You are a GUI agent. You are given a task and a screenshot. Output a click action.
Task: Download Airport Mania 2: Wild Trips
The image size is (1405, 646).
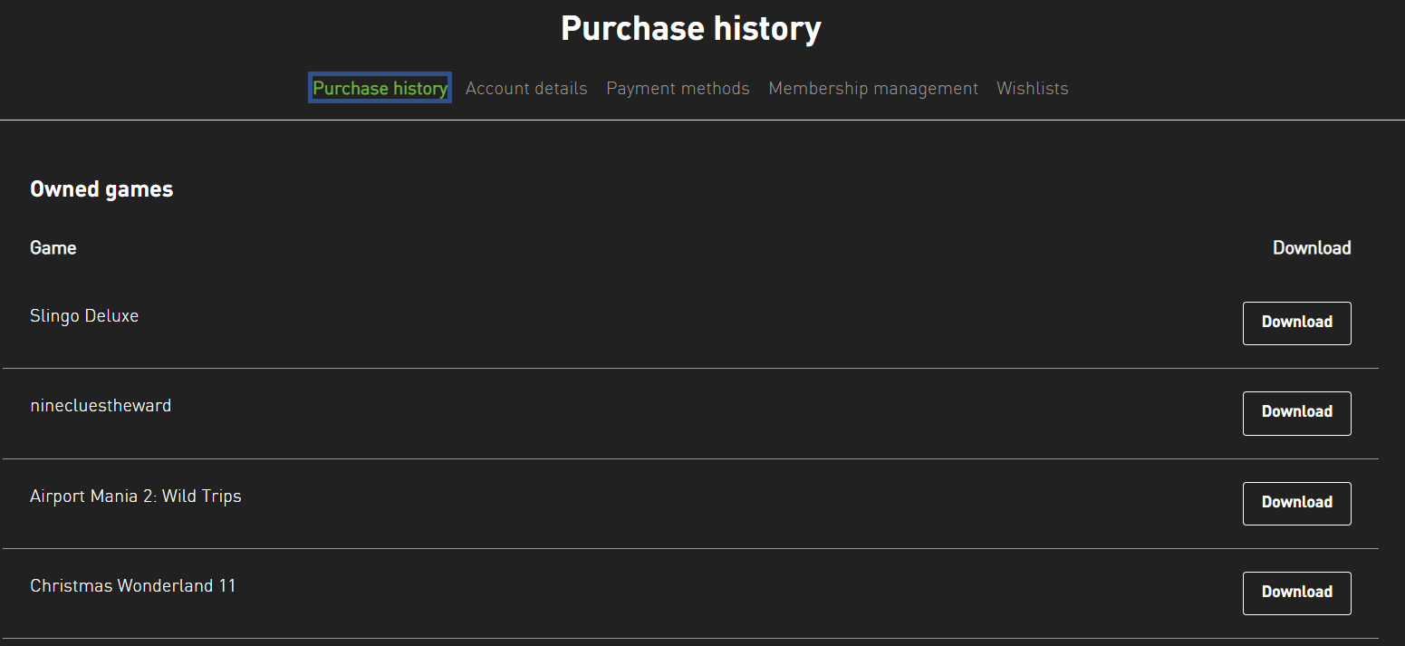[1296, 503]
